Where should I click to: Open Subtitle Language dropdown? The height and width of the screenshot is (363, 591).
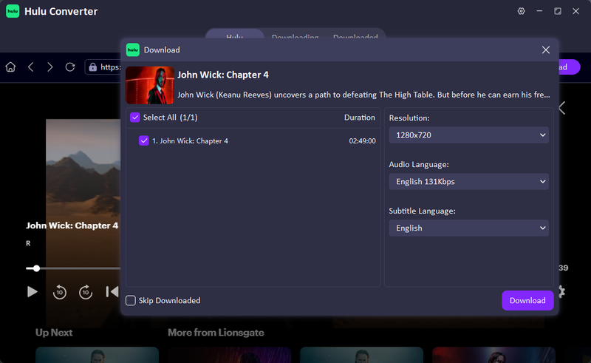coord(468,228)
